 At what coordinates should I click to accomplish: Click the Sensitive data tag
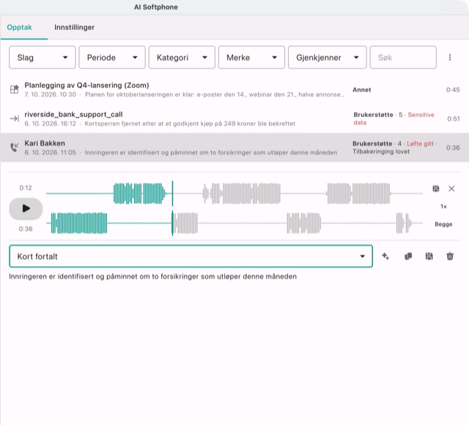pyautogui.click(x=394, y=119)
